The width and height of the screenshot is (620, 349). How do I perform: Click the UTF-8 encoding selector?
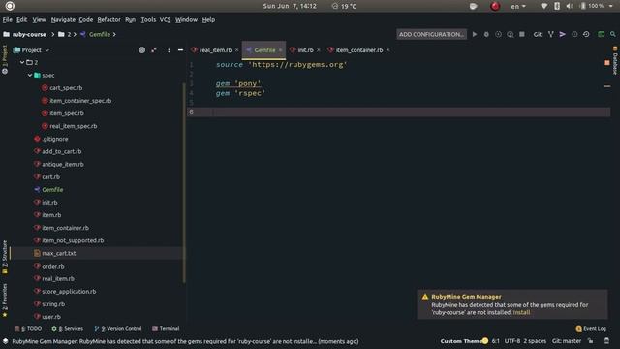(512, 341)
